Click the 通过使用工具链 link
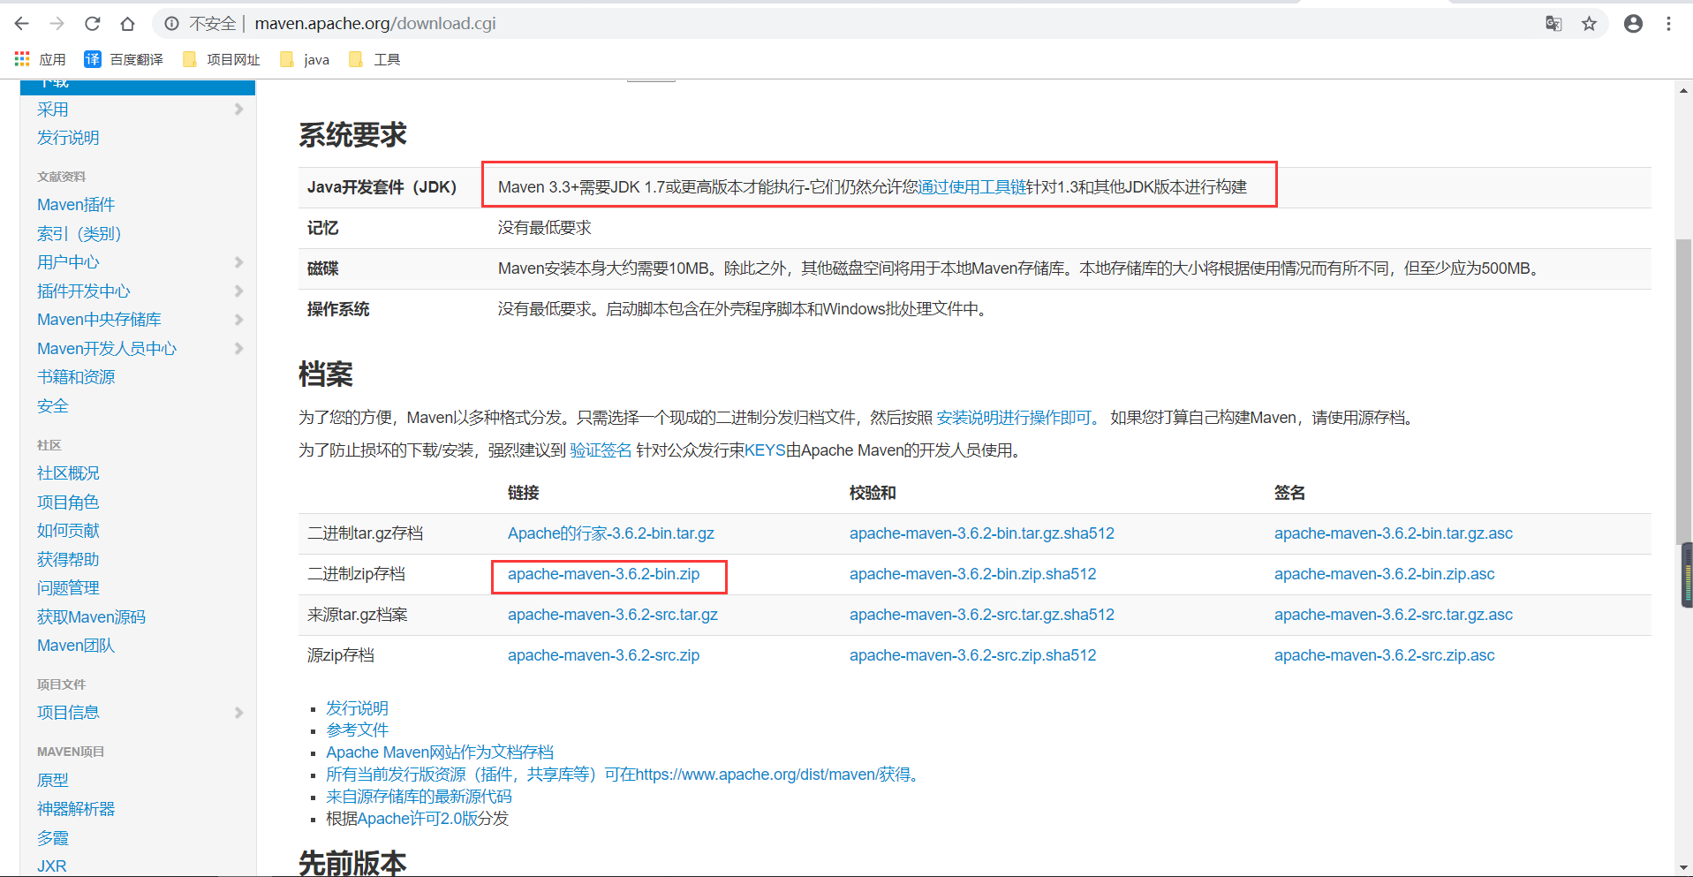Viewport: 1693px width, 877px height. point(971,187)
